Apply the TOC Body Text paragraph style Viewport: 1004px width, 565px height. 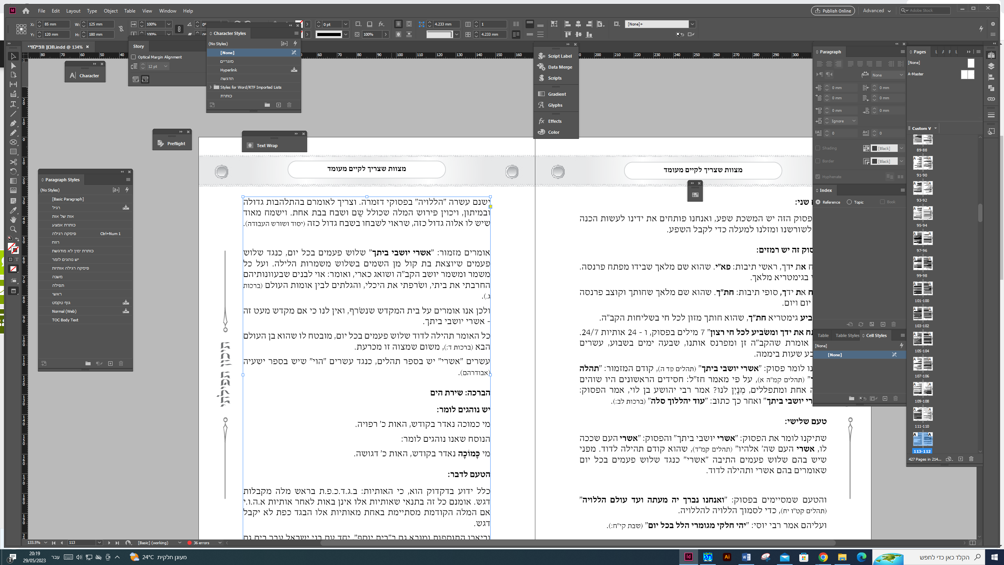[65, 320]
